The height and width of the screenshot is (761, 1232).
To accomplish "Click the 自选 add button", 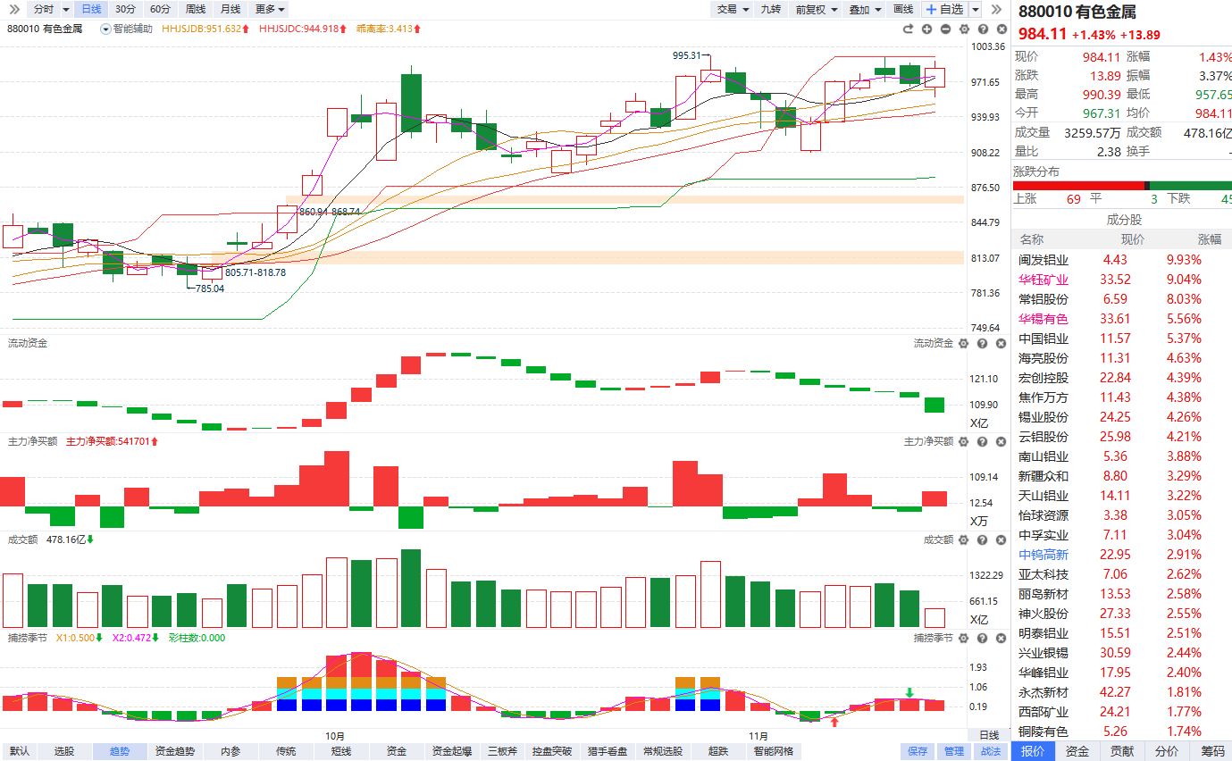I will coord(945,9).
